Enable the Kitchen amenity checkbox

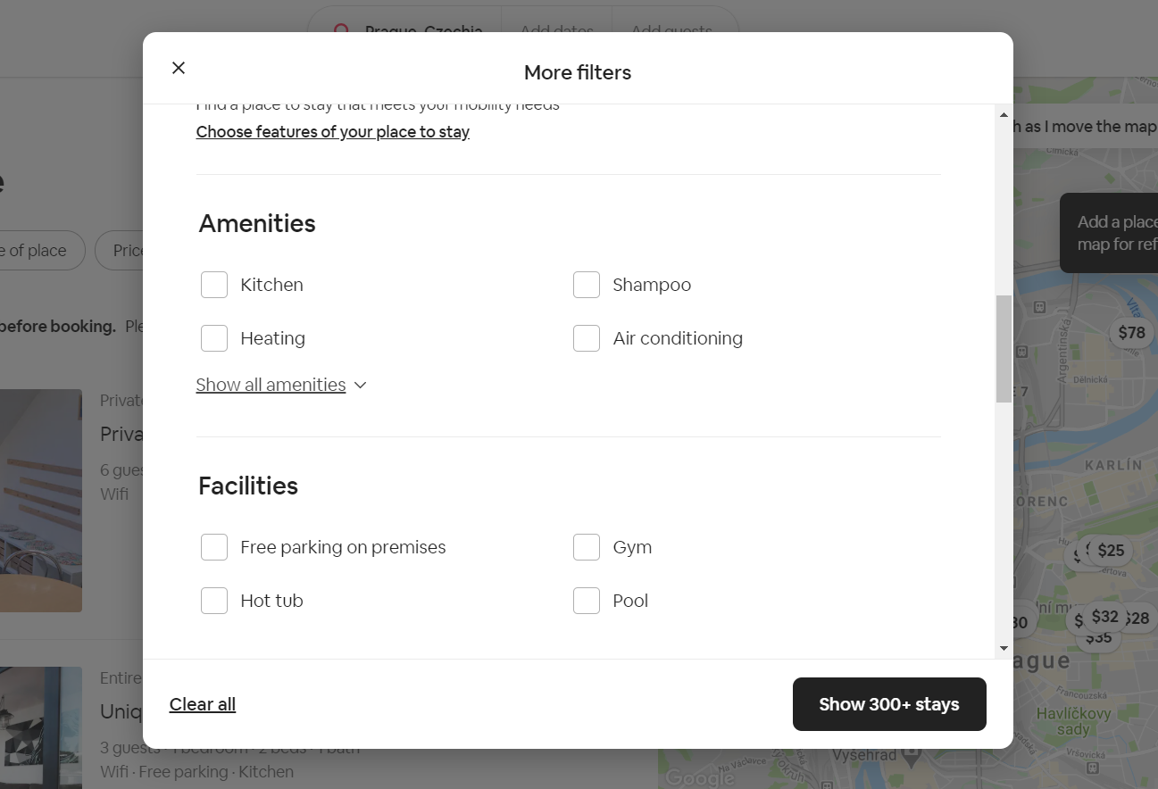pos(214,285)
